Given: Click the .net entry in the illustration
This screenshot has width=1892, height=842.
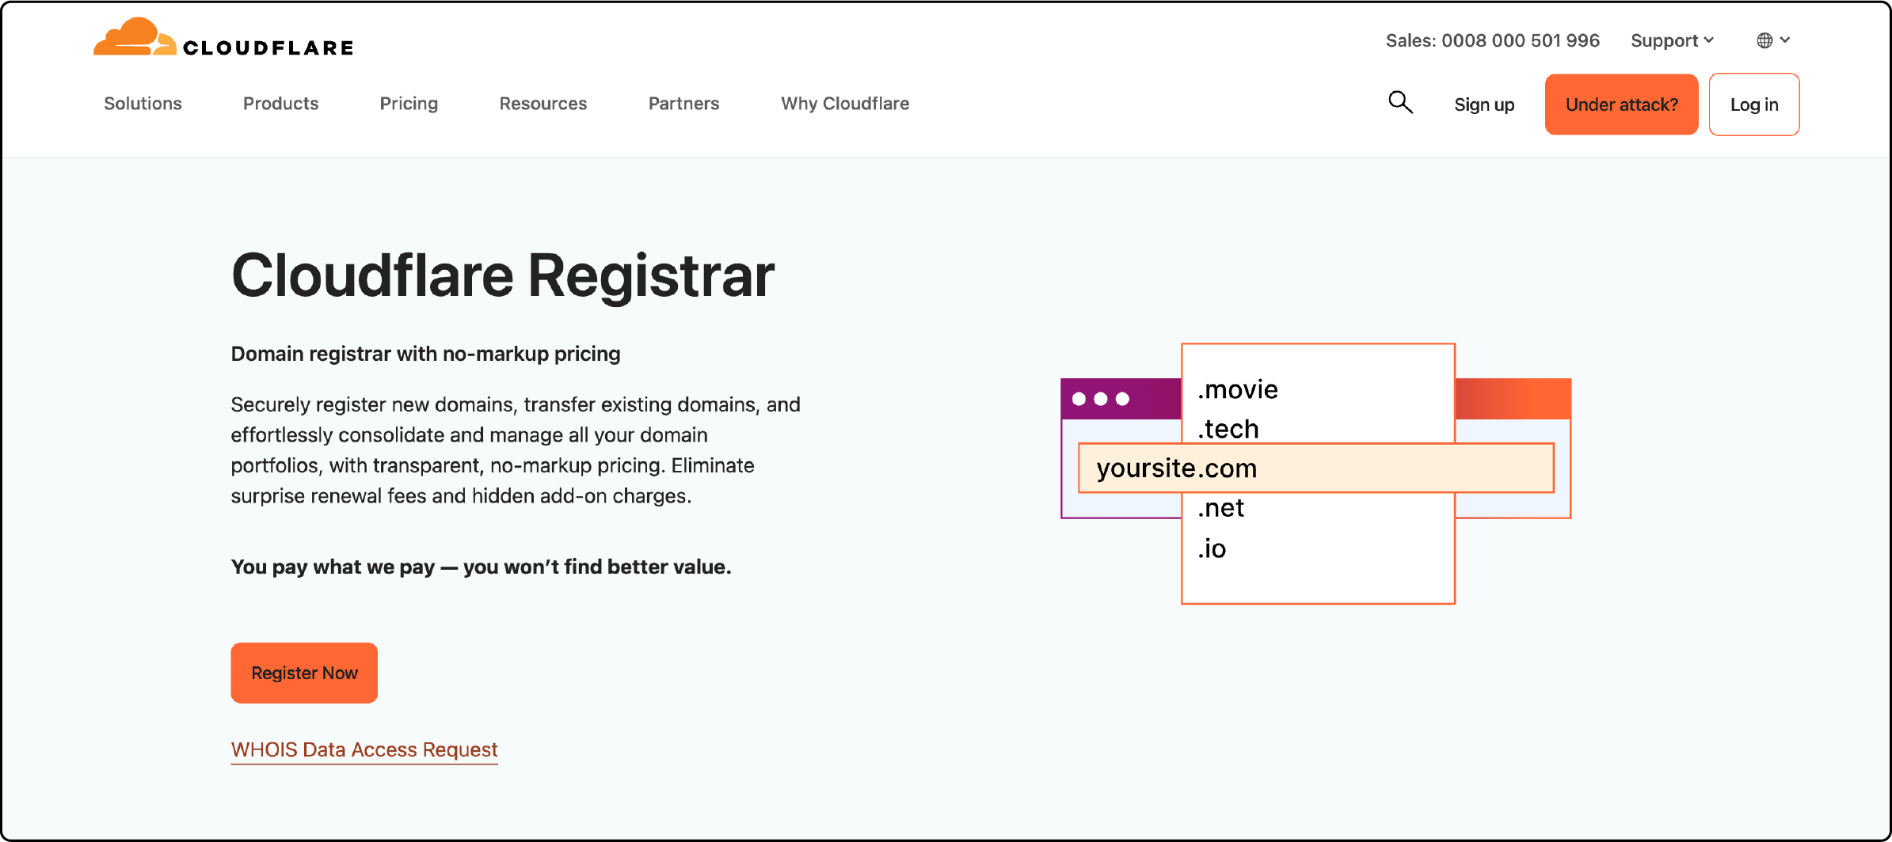Looking at the screenshot, I should tap(1221, 508).
